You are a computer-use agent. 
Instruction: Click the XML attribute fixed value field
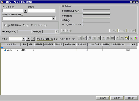click(24, 32)
